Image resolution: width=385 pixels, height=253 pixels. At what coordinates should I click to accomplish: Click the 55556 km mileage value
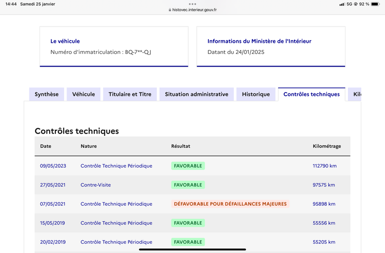click(x=324, y=223)
